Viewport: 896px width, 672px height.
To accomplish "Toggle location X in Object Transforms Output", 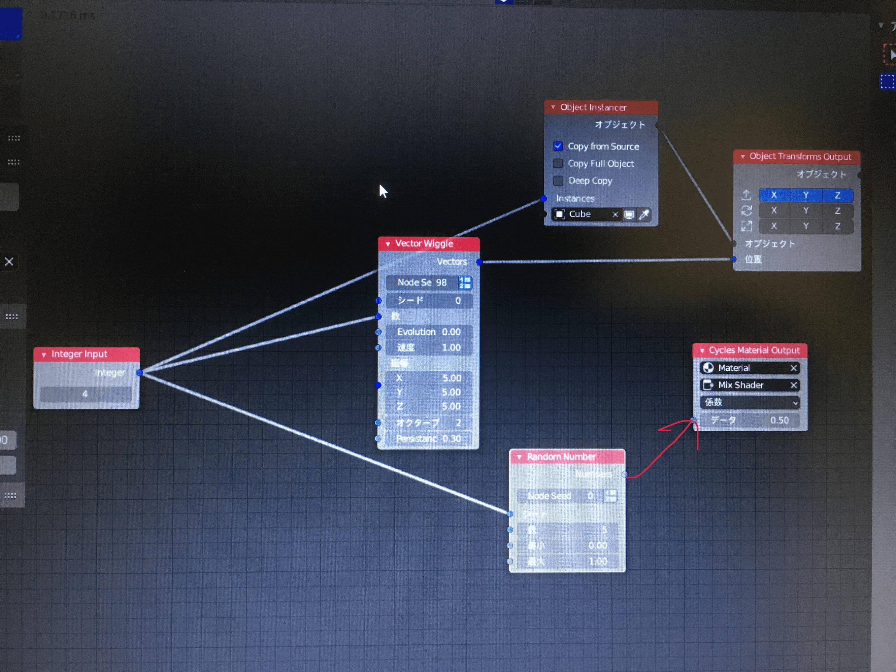I will pyautogui.click(x=774, y=195).
